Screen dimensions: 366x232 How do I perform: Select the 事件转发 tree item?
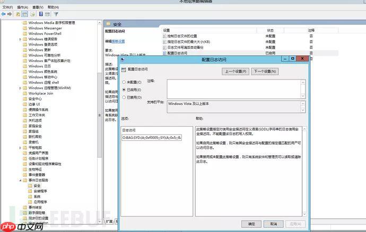35,207
